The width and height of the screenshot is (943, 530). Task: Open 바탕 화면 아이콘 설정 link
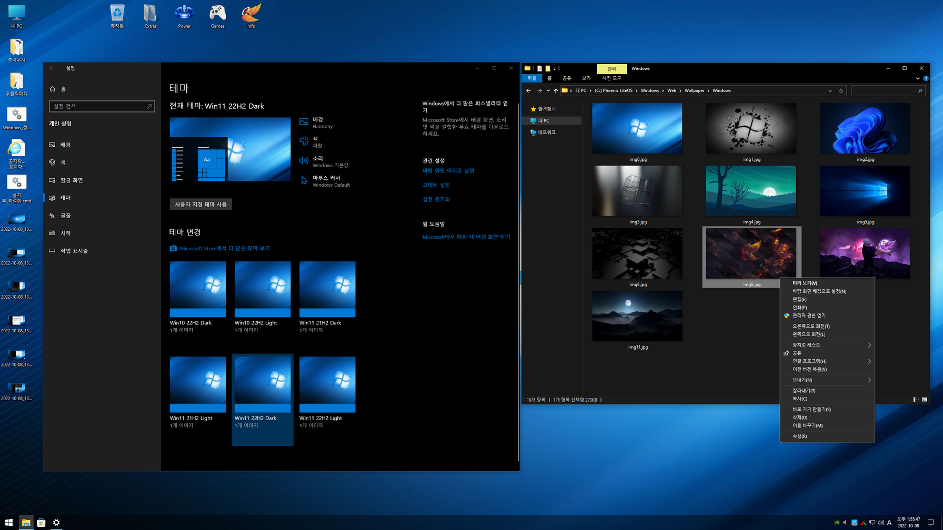click(x=448, y=171)
